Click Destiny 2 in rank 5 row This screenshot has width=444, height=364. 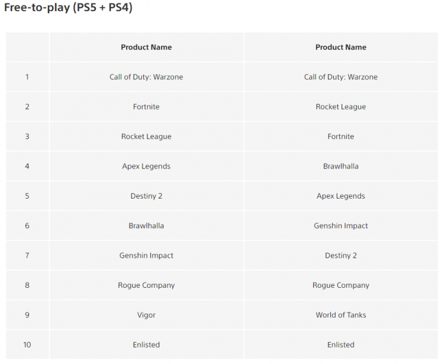(x=146, y=196)
